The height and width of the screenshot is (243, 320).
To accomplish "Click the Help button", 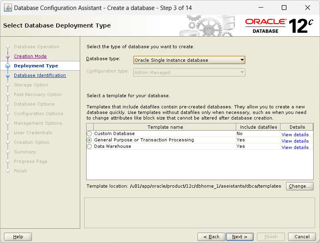I will [x=18, y=237].
